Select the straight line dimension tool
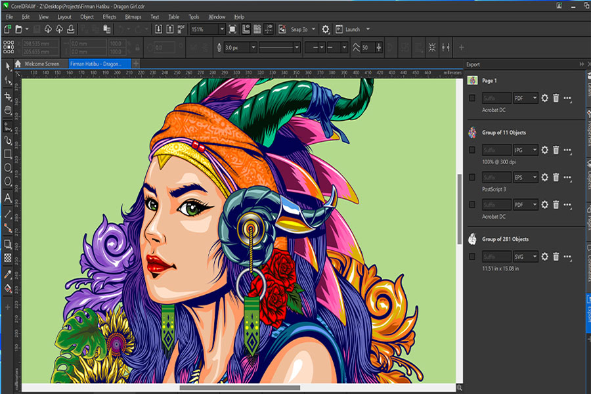The width and height of the screenshot is (591, 394). [8, 214]
